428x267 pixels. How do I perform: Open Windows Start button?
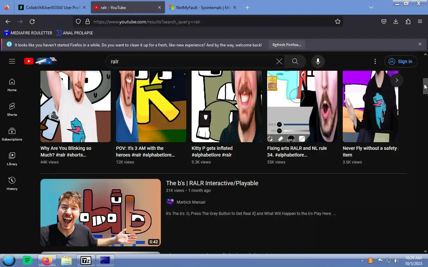(x=9, y=260)
